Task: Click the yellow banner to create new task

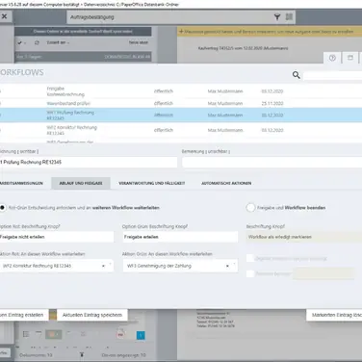Action: click(270, 32)
